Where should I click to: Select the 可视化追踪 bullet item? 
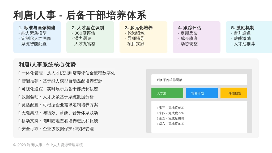point(58,89)
